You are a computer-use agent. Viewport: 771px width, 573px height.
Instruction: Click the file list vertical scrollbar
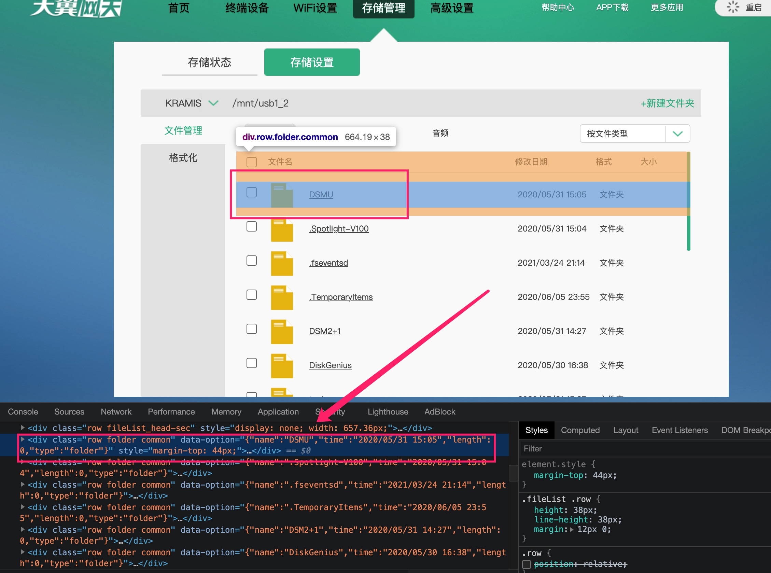click(x=688, y=201)
